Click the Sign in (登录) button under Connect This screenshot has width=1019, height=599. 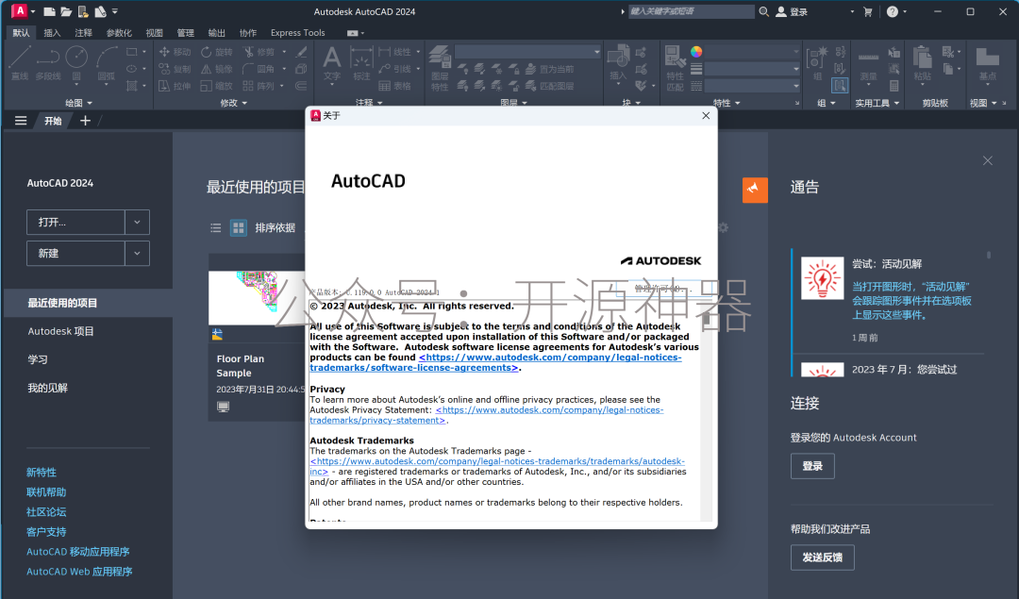[812, 466]
